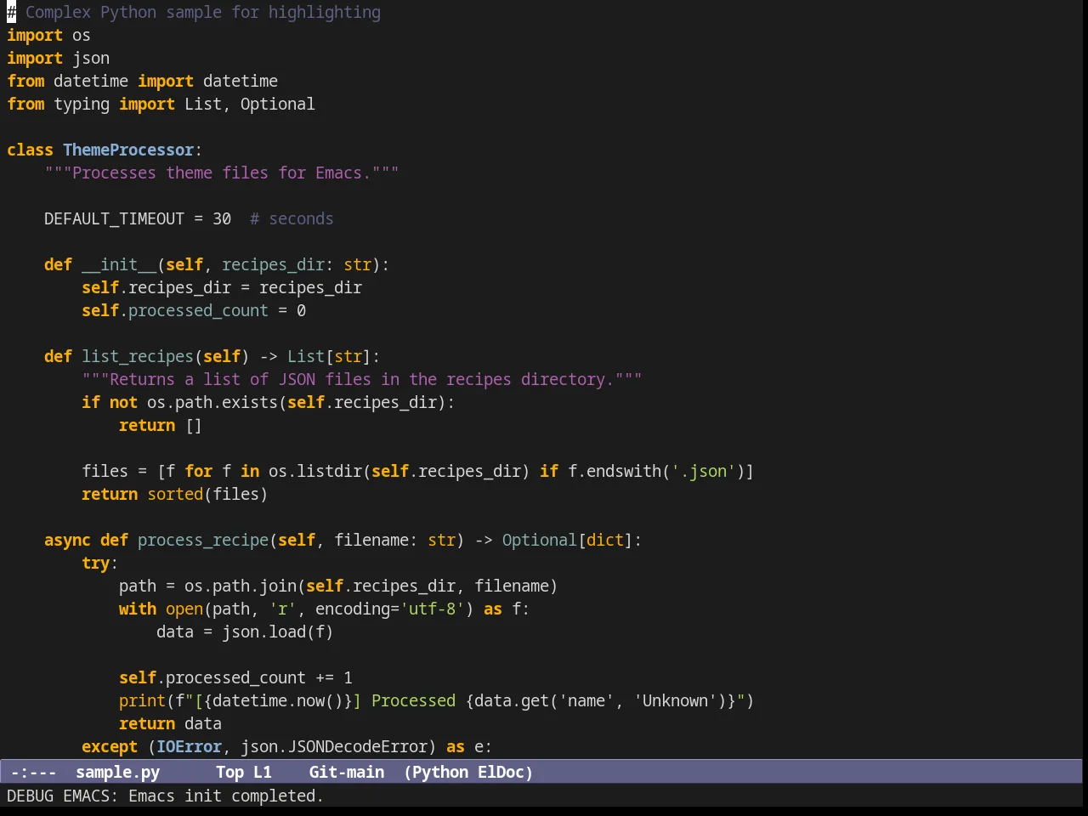
Task: Click the 'Unknown' string in print call
Action: click(676, 700)
